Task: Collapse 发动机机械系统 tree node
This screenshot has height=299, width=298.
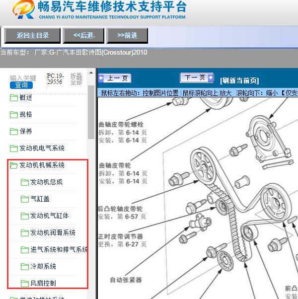Action: pos(42,165)
